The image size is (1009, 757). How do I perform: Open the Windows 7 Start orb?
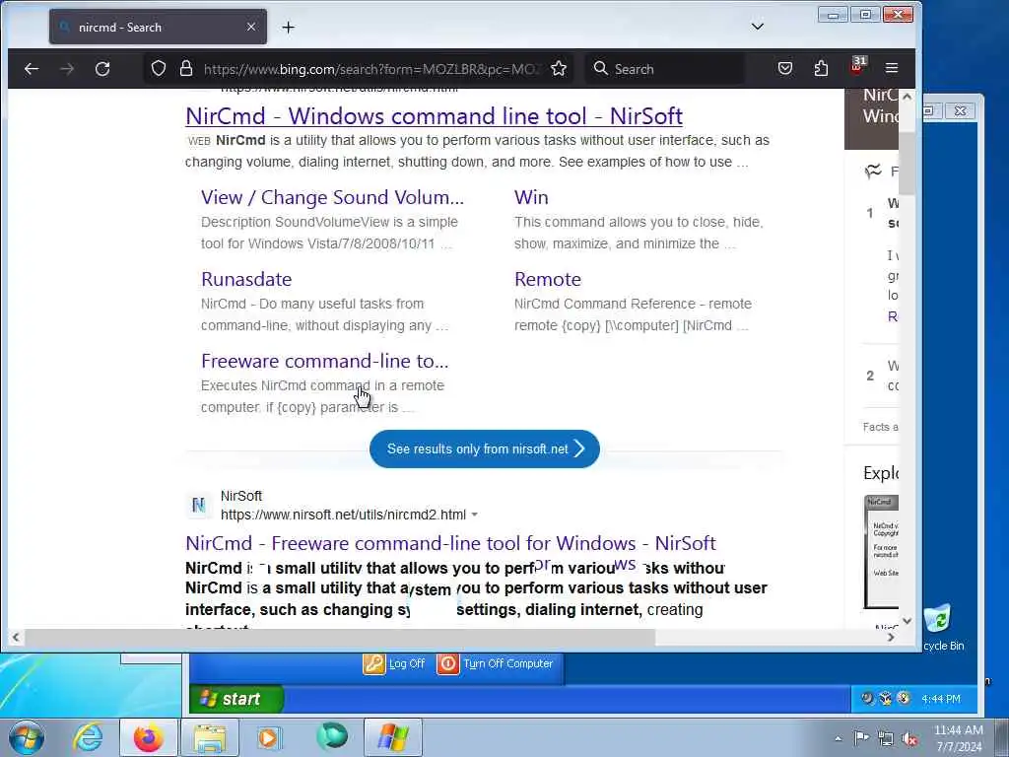[x=27, y=737]
